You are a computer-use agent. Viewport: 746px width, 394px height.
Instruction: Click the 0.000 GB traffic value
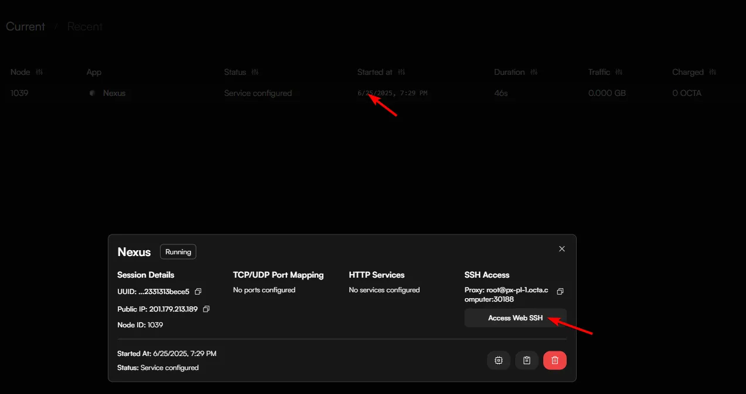click(x=607, y=93)
